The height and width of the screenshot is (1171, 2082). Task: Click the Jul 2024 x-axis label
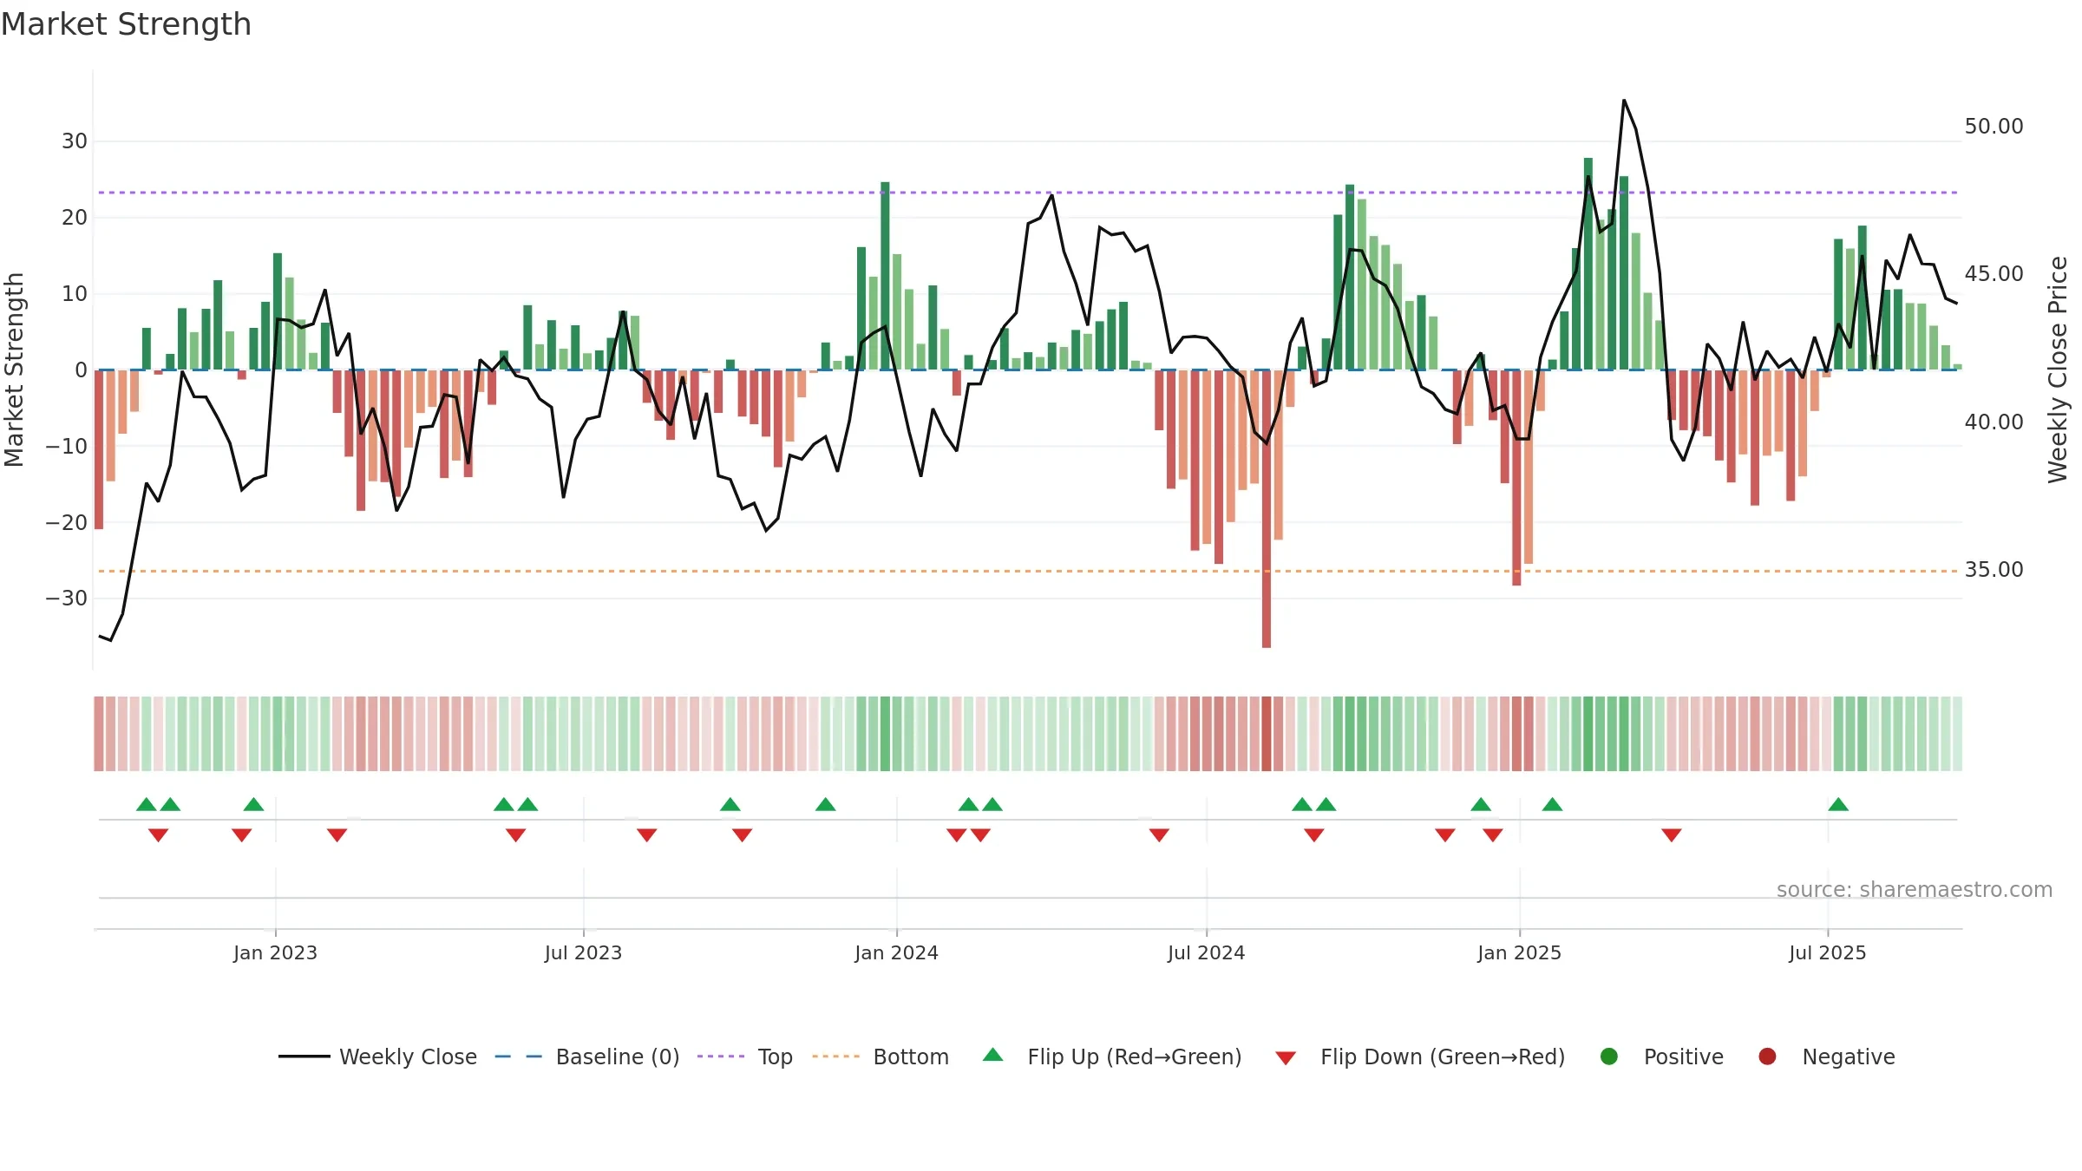tap(1206, 952)
